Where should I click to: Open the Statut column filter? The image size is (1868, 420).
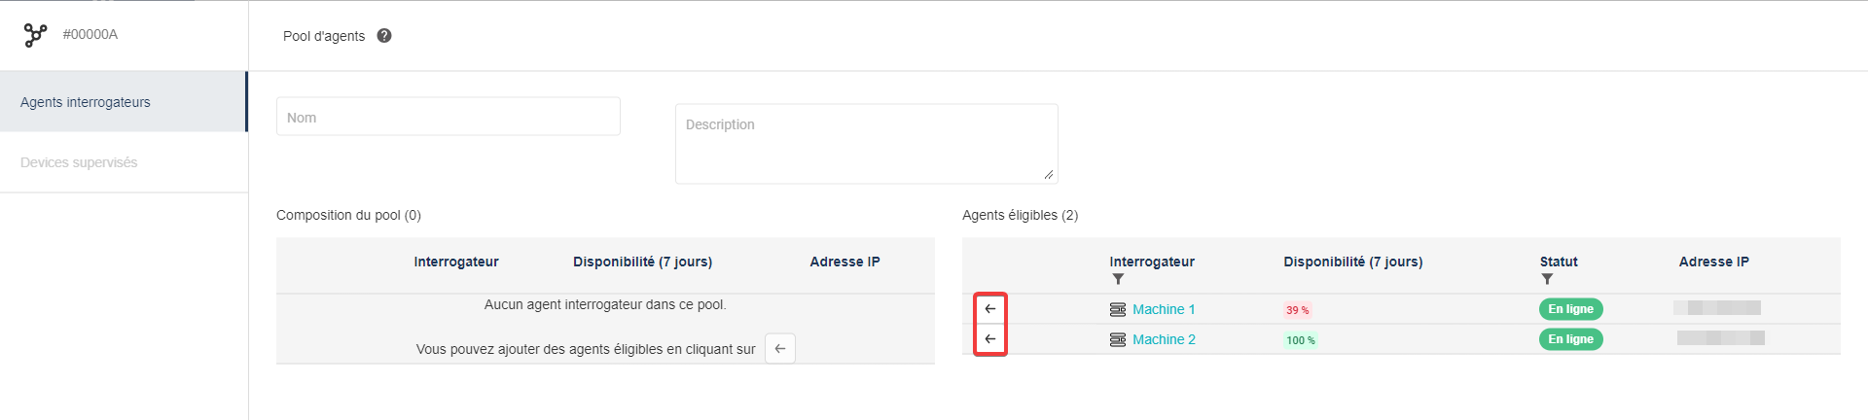coord(1547,279)
